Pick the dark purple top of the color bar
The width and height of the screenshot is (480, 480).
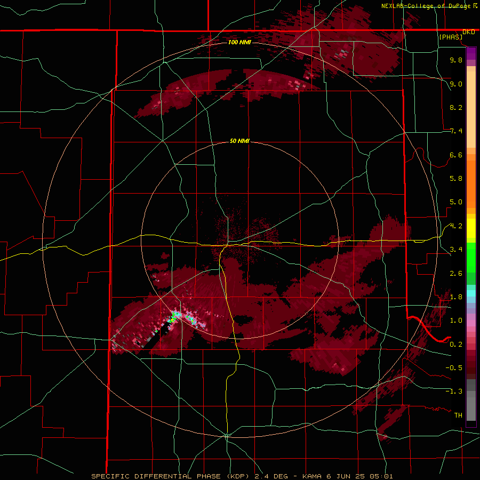tap(471, 52)
